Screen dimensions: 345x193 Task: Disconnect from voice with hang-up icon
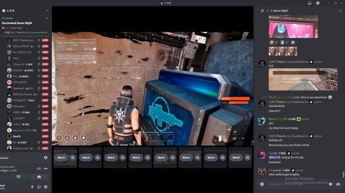(x=46, y=169)
